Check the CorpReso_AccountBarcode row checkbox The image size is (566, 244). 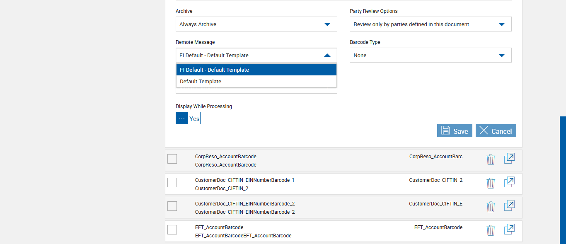coord(172,159)
